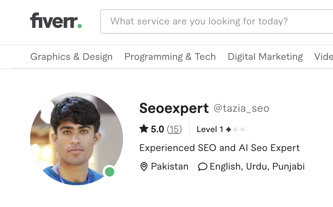Click the filled level diamond icon
The height and width of the screenshot is (207, 333).
point(229,129)
